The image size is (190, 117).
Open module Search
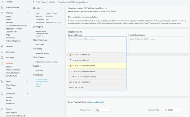pos(9,67)
